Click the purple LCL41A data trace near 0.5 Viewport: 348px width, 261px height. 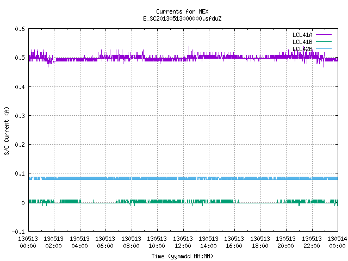pos(183,58)
